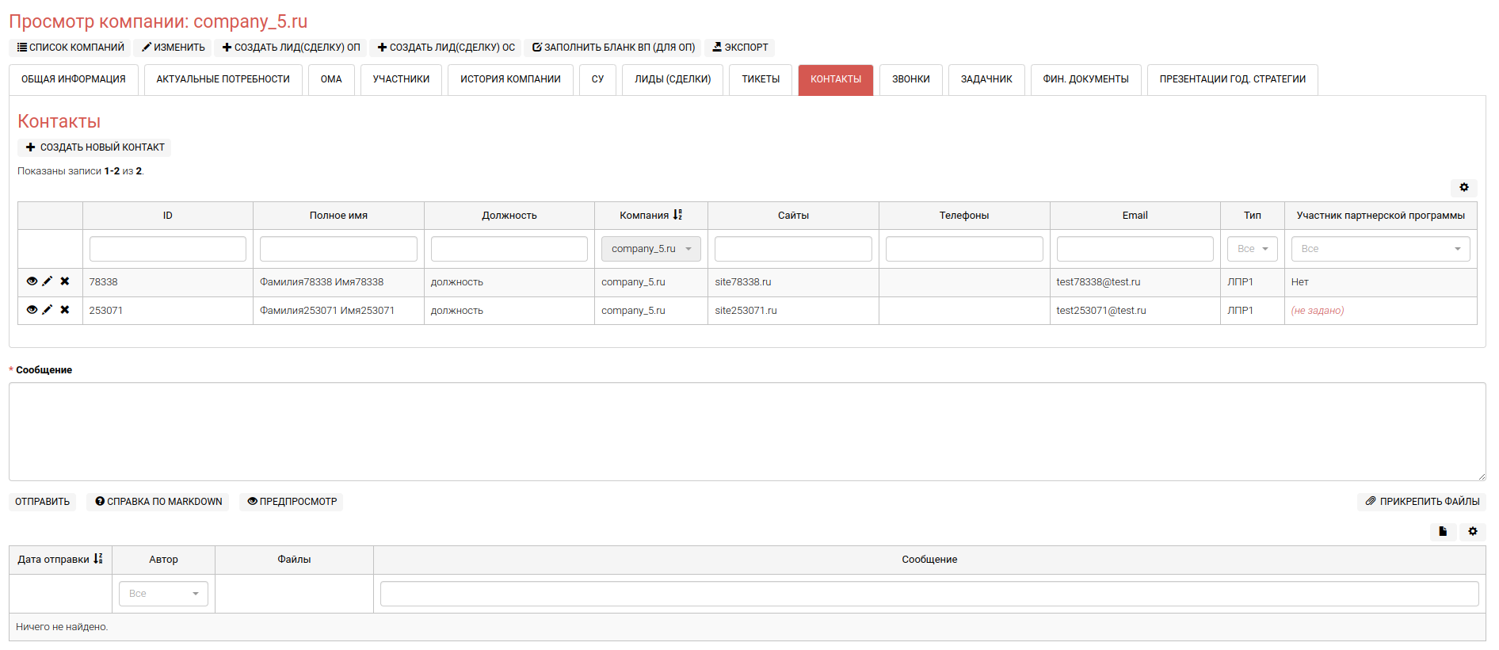This screenshot has height=650, width=1499.
Task: Click the file export icon above the messages table
Action: point(1442,532)
